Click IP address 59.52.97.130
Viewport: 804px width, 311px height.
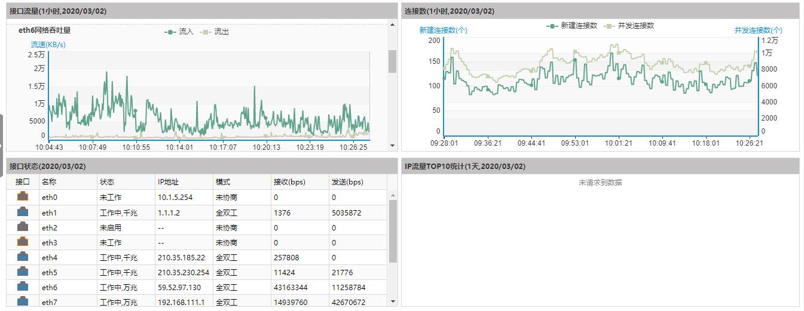click(179, 287)
